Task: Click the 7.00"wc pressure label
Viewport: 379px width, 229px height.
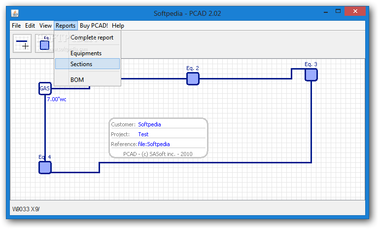Action: click(x=57, y=99)
